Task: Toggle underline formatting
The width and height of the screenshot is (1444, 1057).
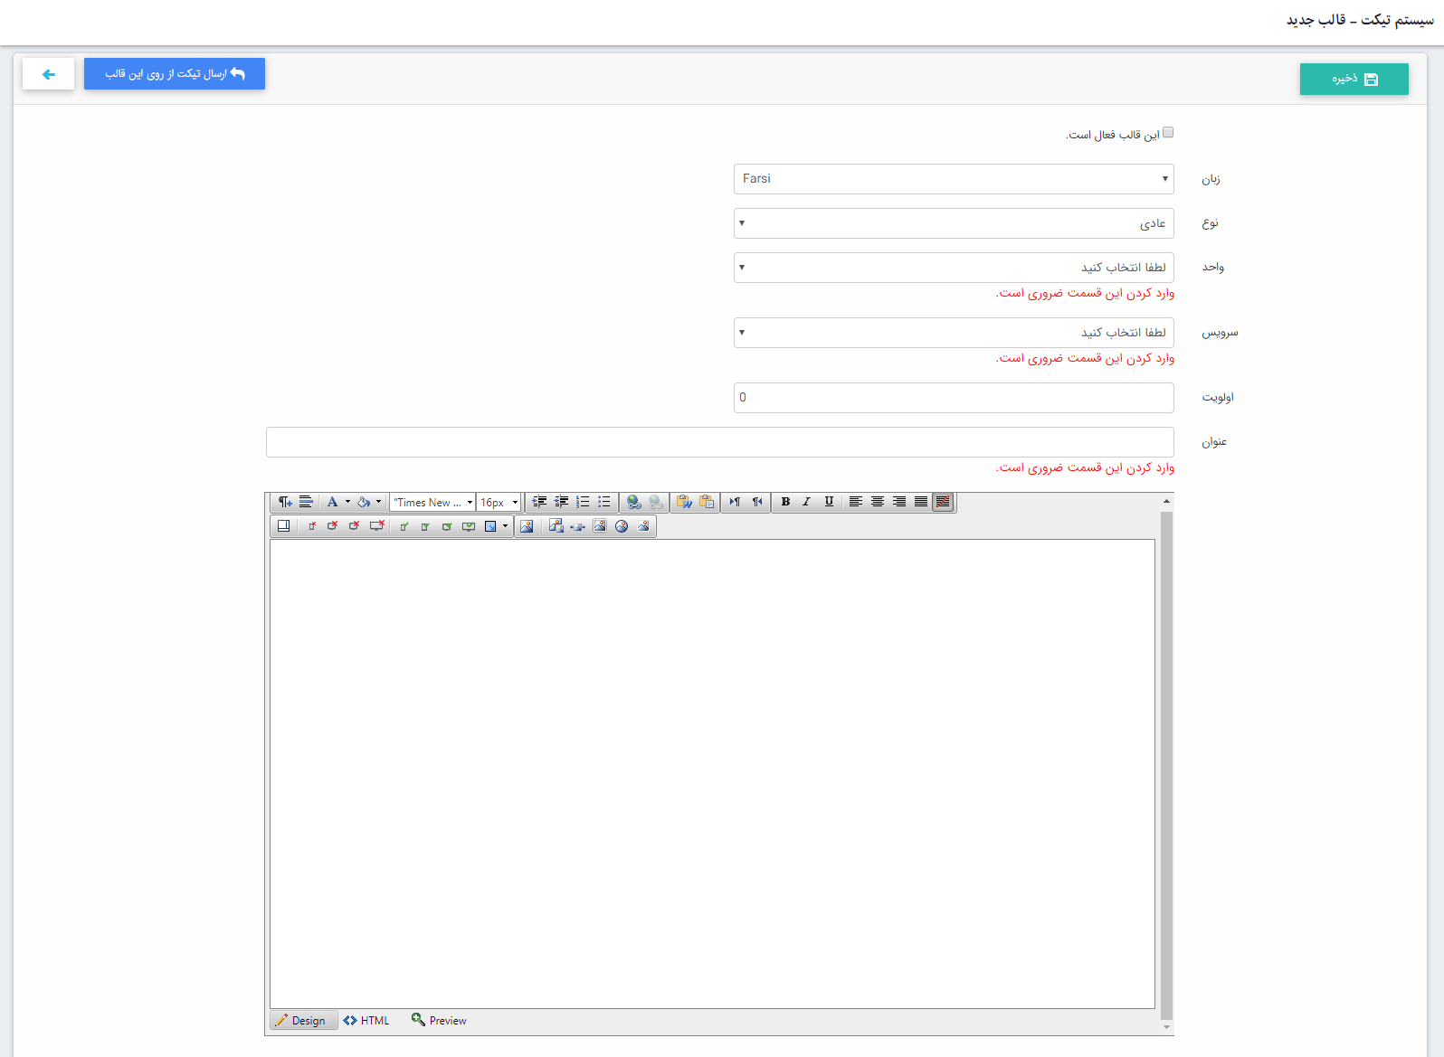Action: point(829,502)
